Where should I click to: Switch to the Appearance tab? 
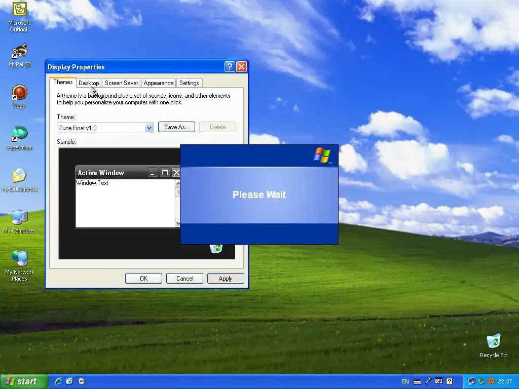point(158,83)
